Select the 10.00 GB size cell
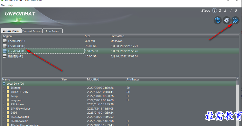This screenshot has width=245, height=126. (x=91, y=56)
